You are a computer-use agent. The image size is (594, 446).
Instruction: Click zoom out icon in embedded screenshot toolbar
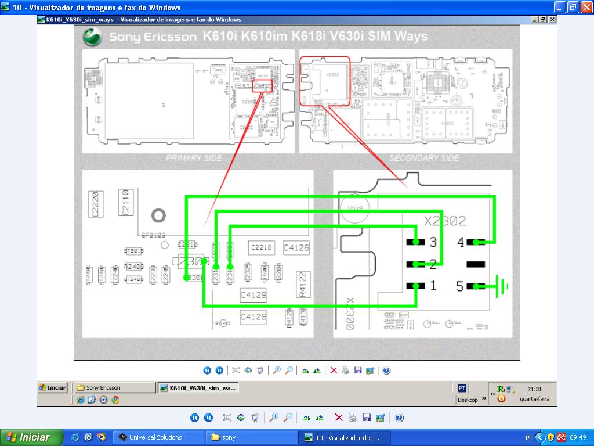pyautogui.click(x=289, y=370)
